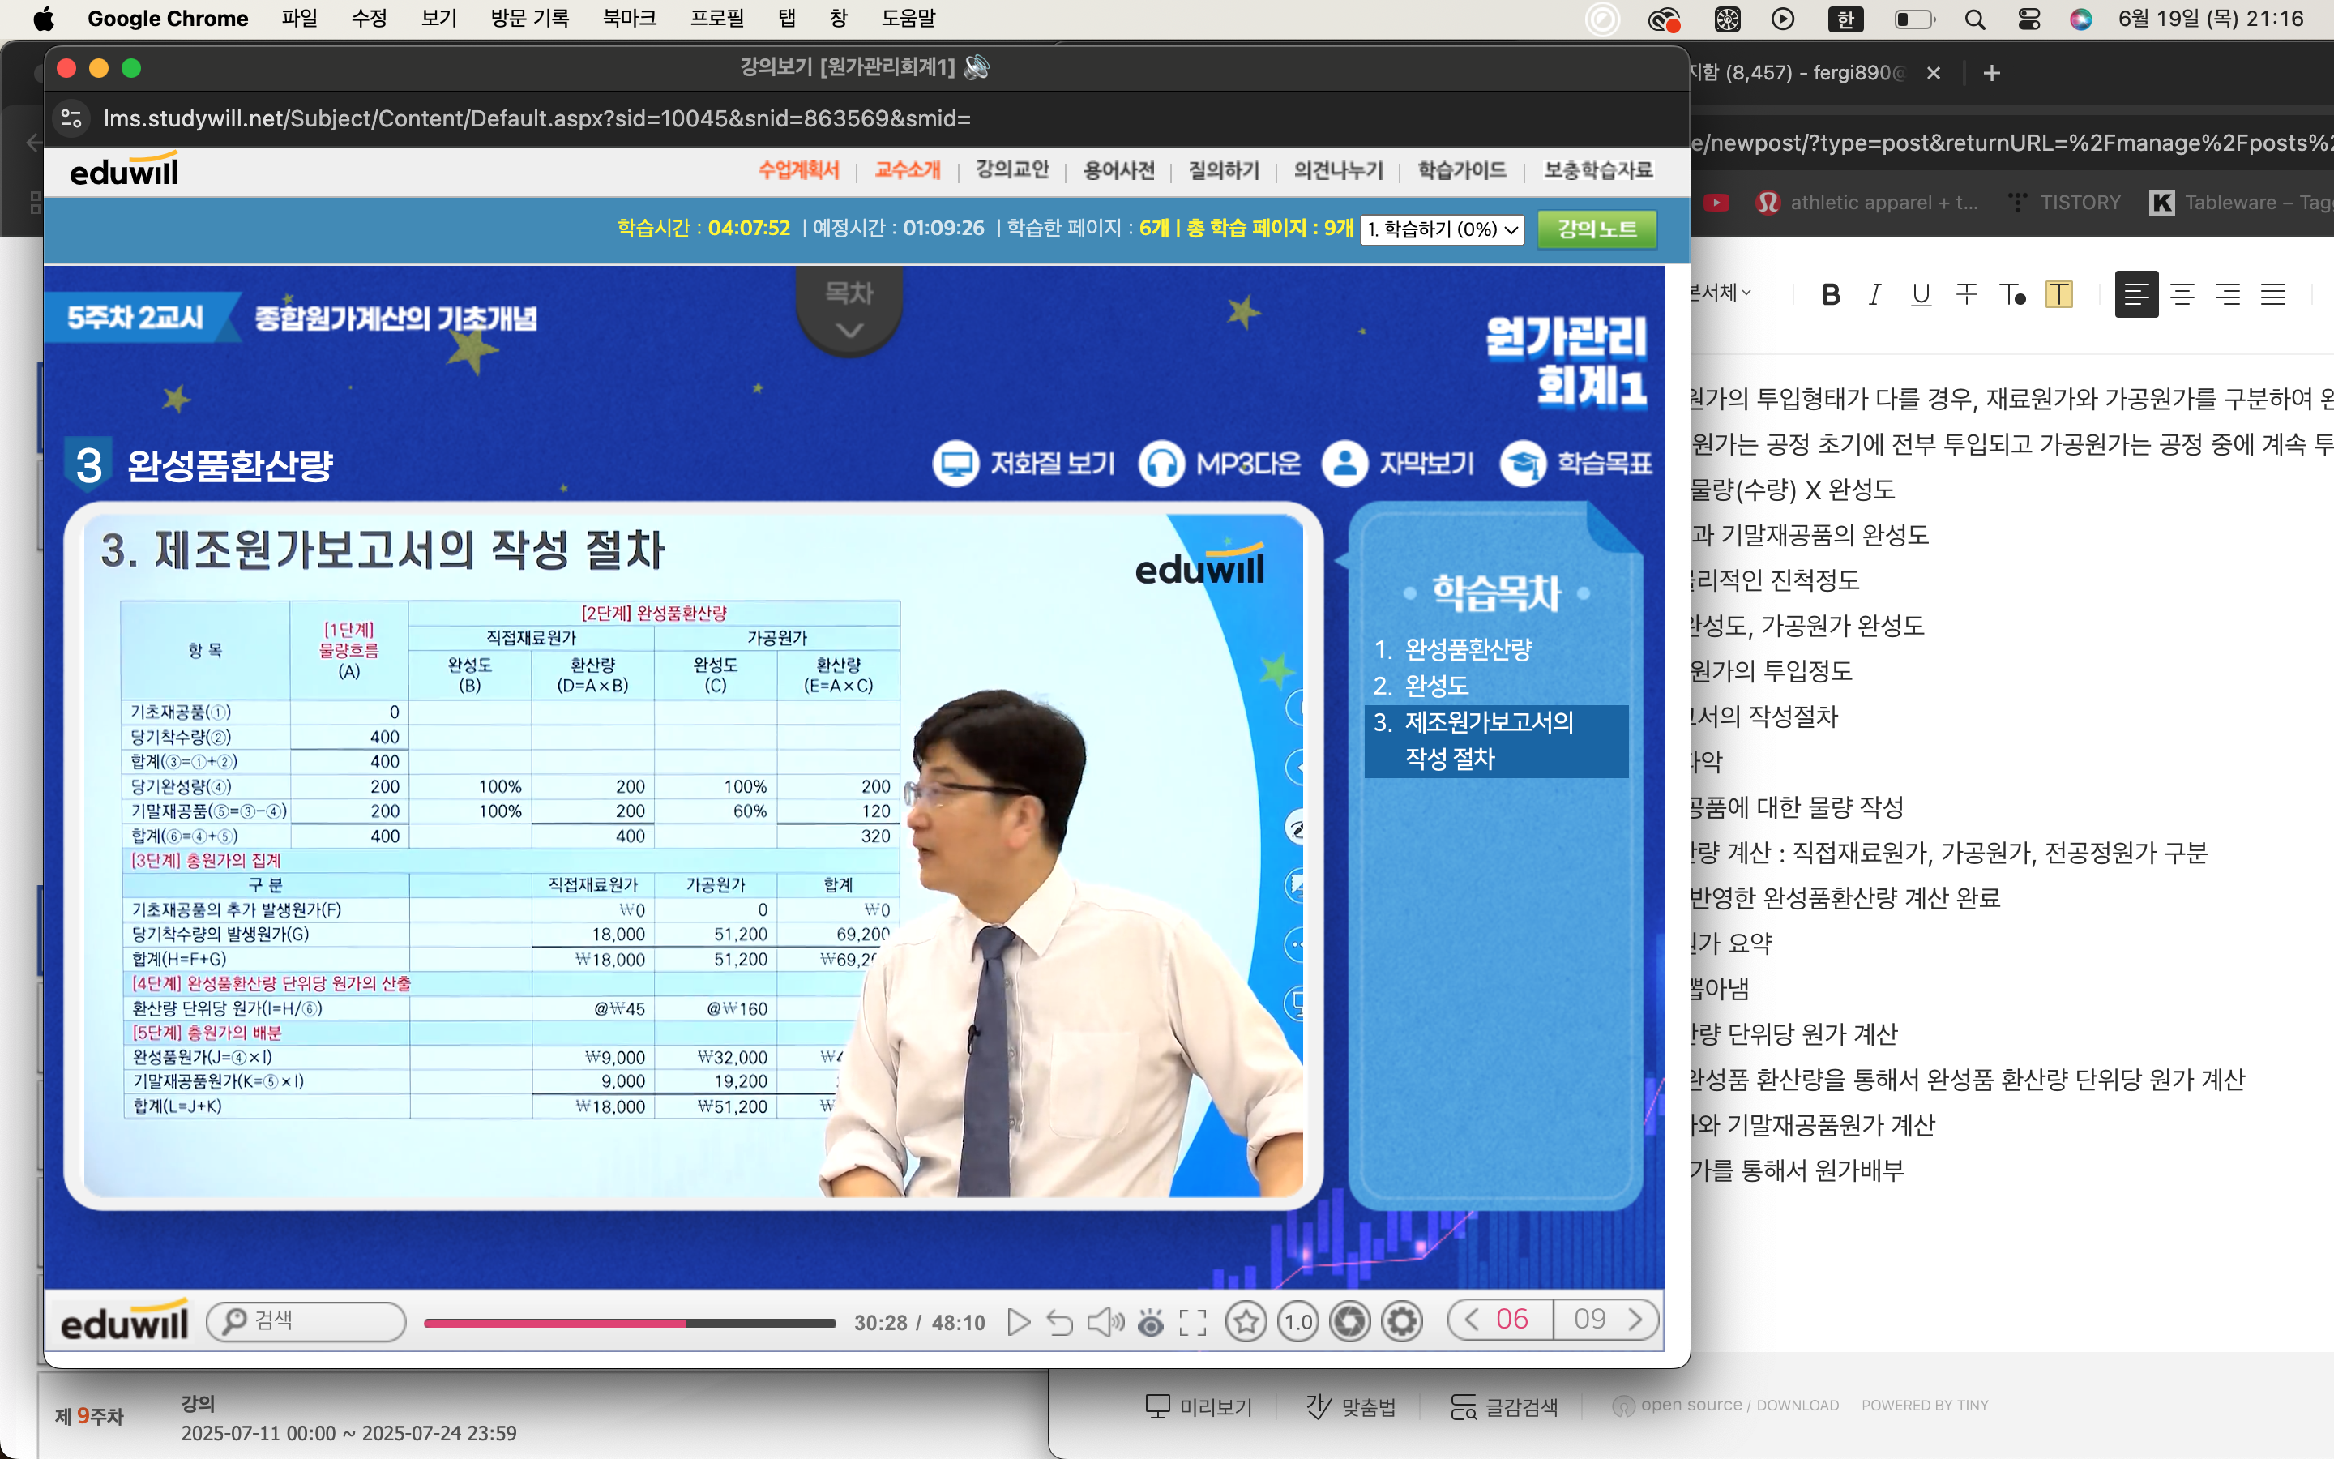Image resolution: width=2334 pixels, height=1459 pixels.
Task: Open the 북마크 menu in menu bar
Action: pos(629,19)
